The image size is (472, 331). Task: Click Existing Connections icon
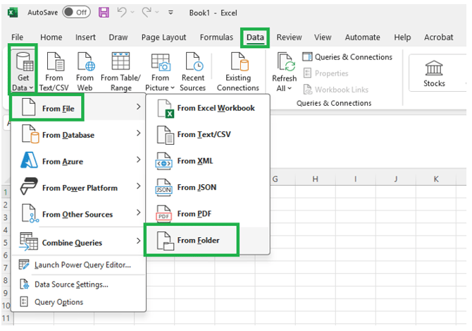tap(238, 71)
